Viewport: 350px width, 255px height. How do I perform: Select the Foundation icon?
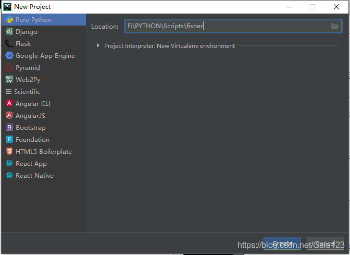pyautogui.click(x=9, y=139)
